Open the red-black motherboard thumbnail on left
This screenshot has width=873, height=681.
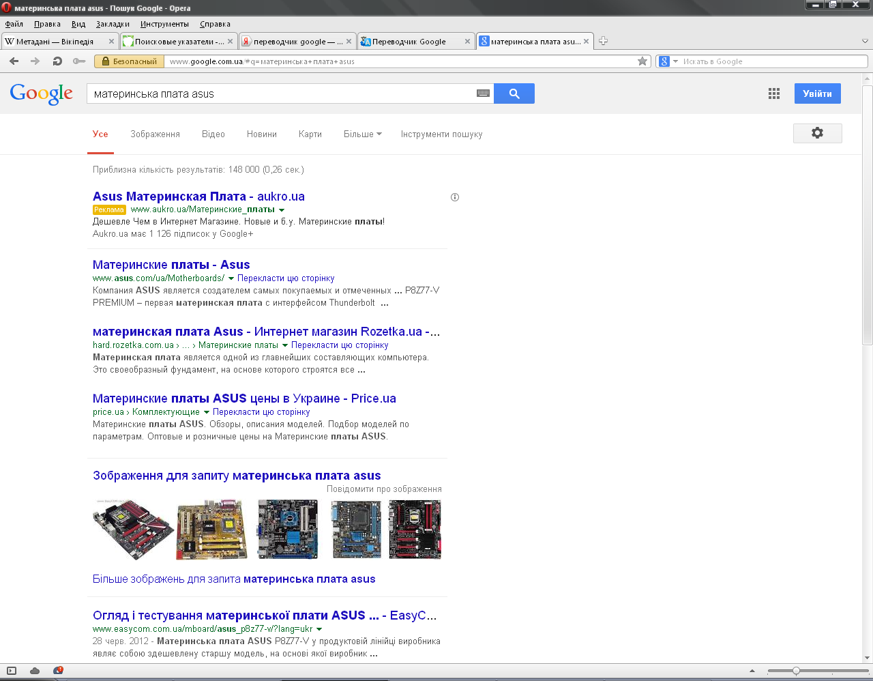click(x=133, y=530)
